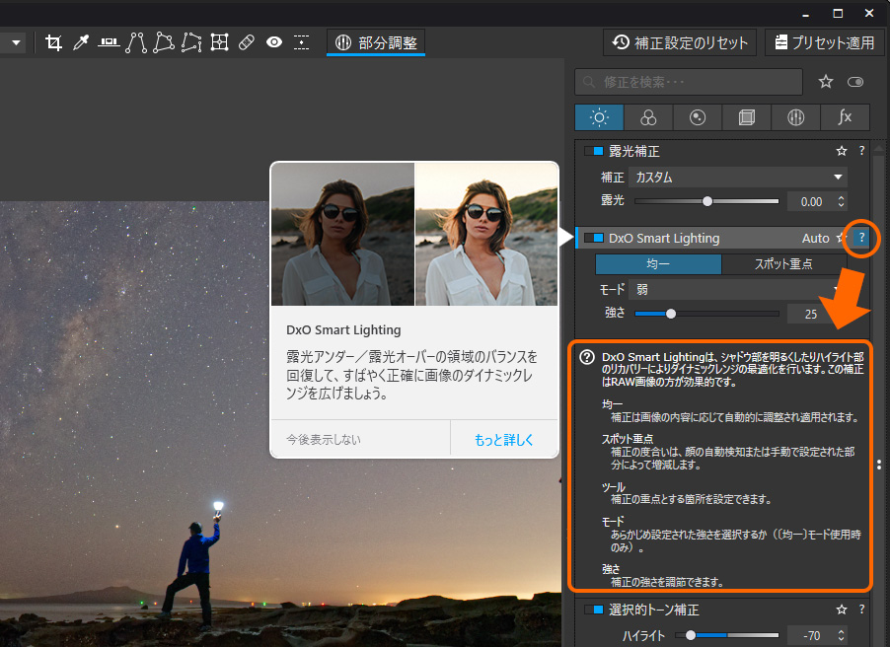The image size is (890, 647).
Task: Toggle the 選択的トーン補正 on/off switch
Action: coord(594,610)
